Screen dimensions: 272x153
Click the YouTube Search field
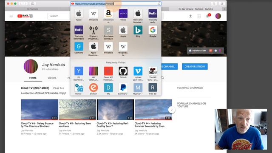click(x=59, y=16)
